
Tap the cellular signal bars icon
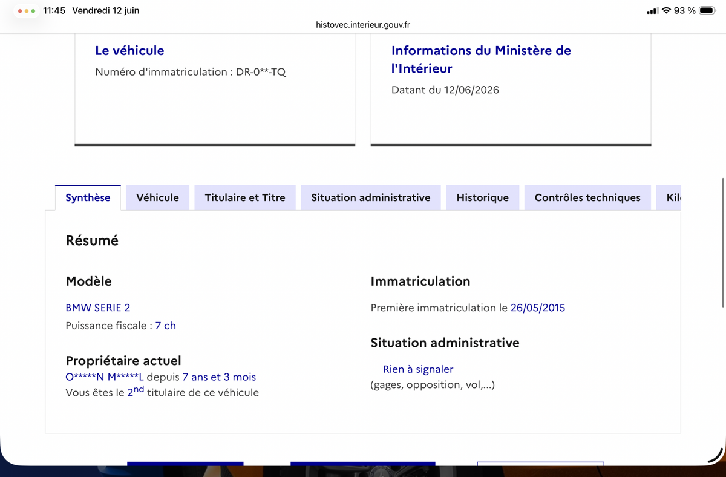[652, 11]
